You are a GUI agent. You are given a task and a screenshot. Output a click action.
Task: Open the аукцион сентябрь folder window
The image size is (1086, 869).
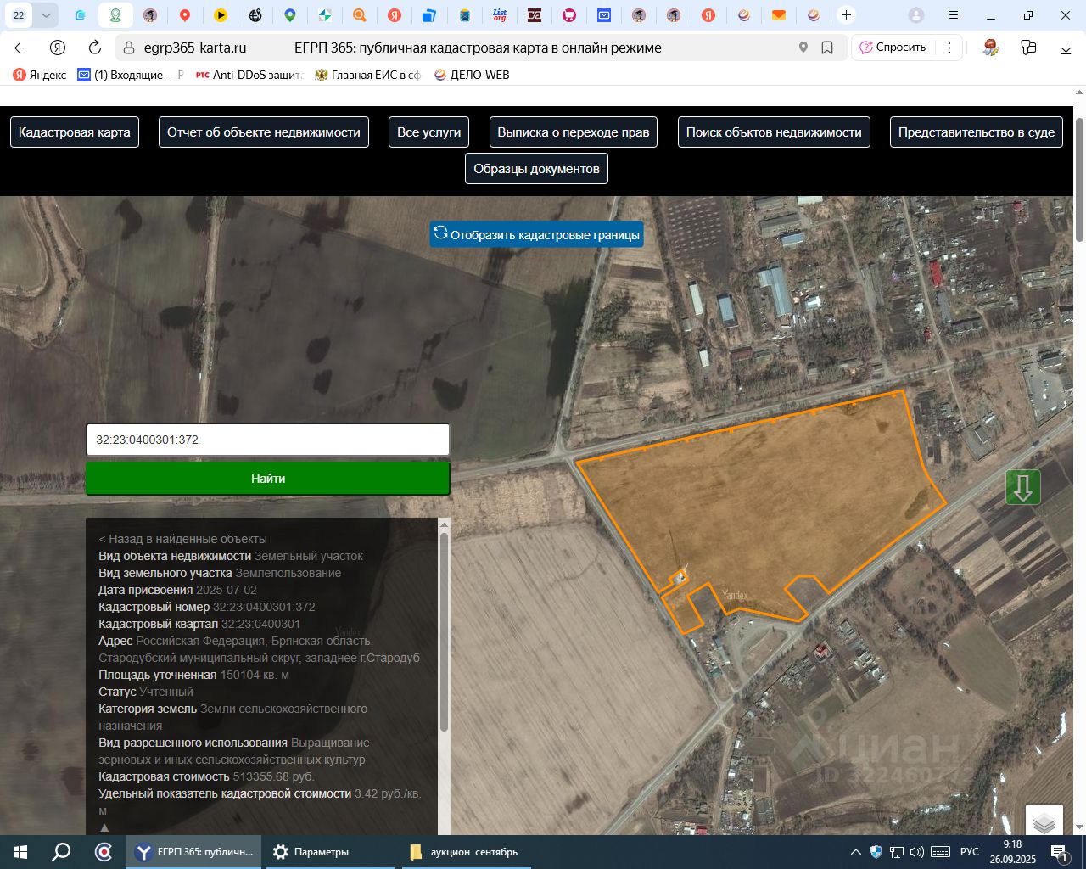pyautogui.click(x=464, y=852)
